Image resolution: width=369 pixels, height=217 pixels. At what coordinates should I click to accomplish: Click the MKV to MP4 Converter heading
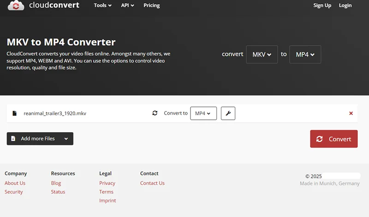[61, 42]
